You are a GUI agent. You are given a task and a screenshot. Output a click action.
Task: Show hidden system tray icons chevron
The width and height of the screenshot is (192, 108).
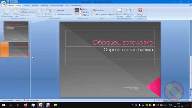coord(132,105)
